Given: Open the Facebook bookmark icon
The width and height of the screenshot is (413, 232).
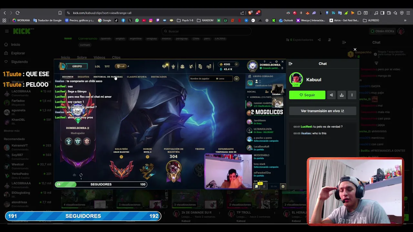Looking at the screenshot, I should 123,20.
